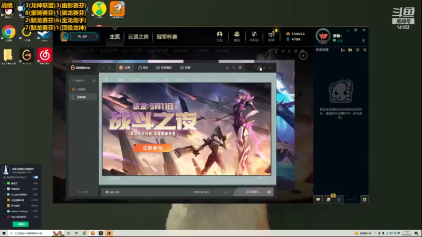Open the online status selector

pos(338,41)
